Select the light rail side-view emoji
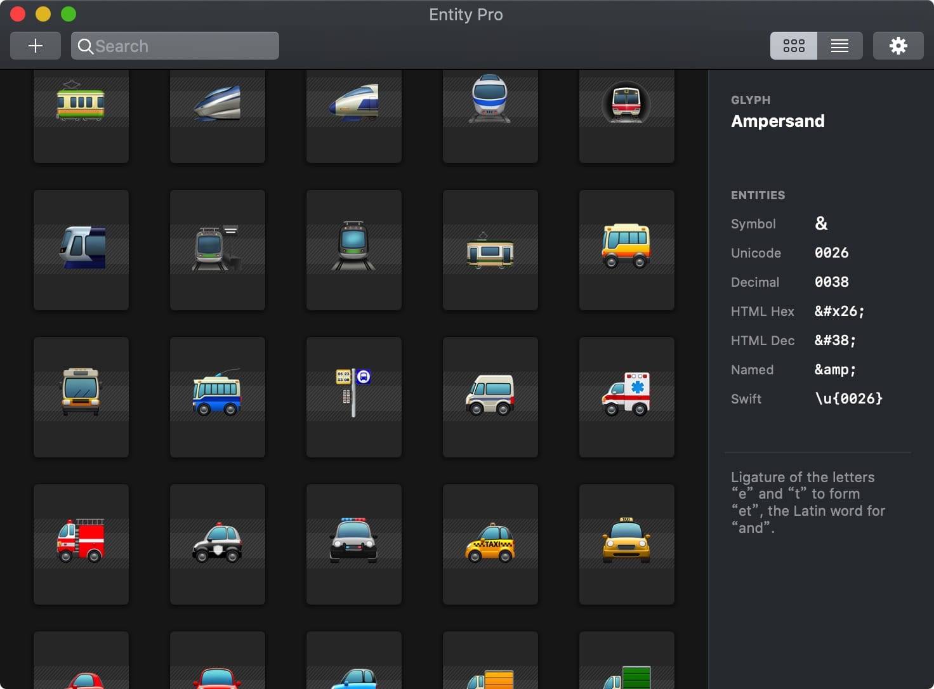934x689 pixels. click(x=81, y=250)
